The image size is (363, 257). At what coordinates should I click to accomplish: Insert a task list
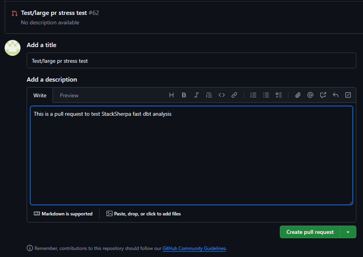(278, 95)
